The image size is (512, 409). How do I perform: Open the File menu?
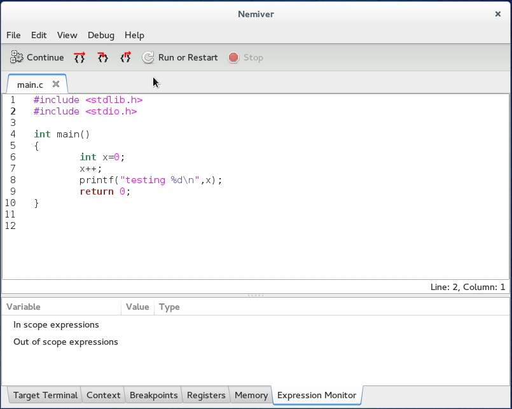pos(13,35)
